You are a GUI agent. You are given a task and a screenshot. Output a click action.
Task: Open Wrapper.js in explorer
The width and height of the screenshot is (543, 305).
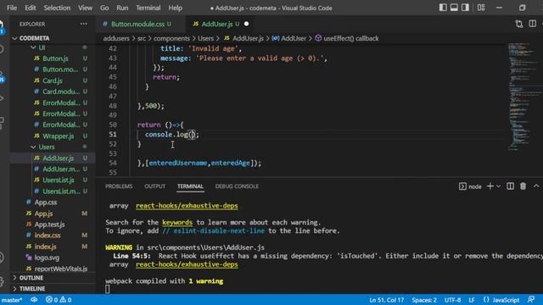[58, 136]
